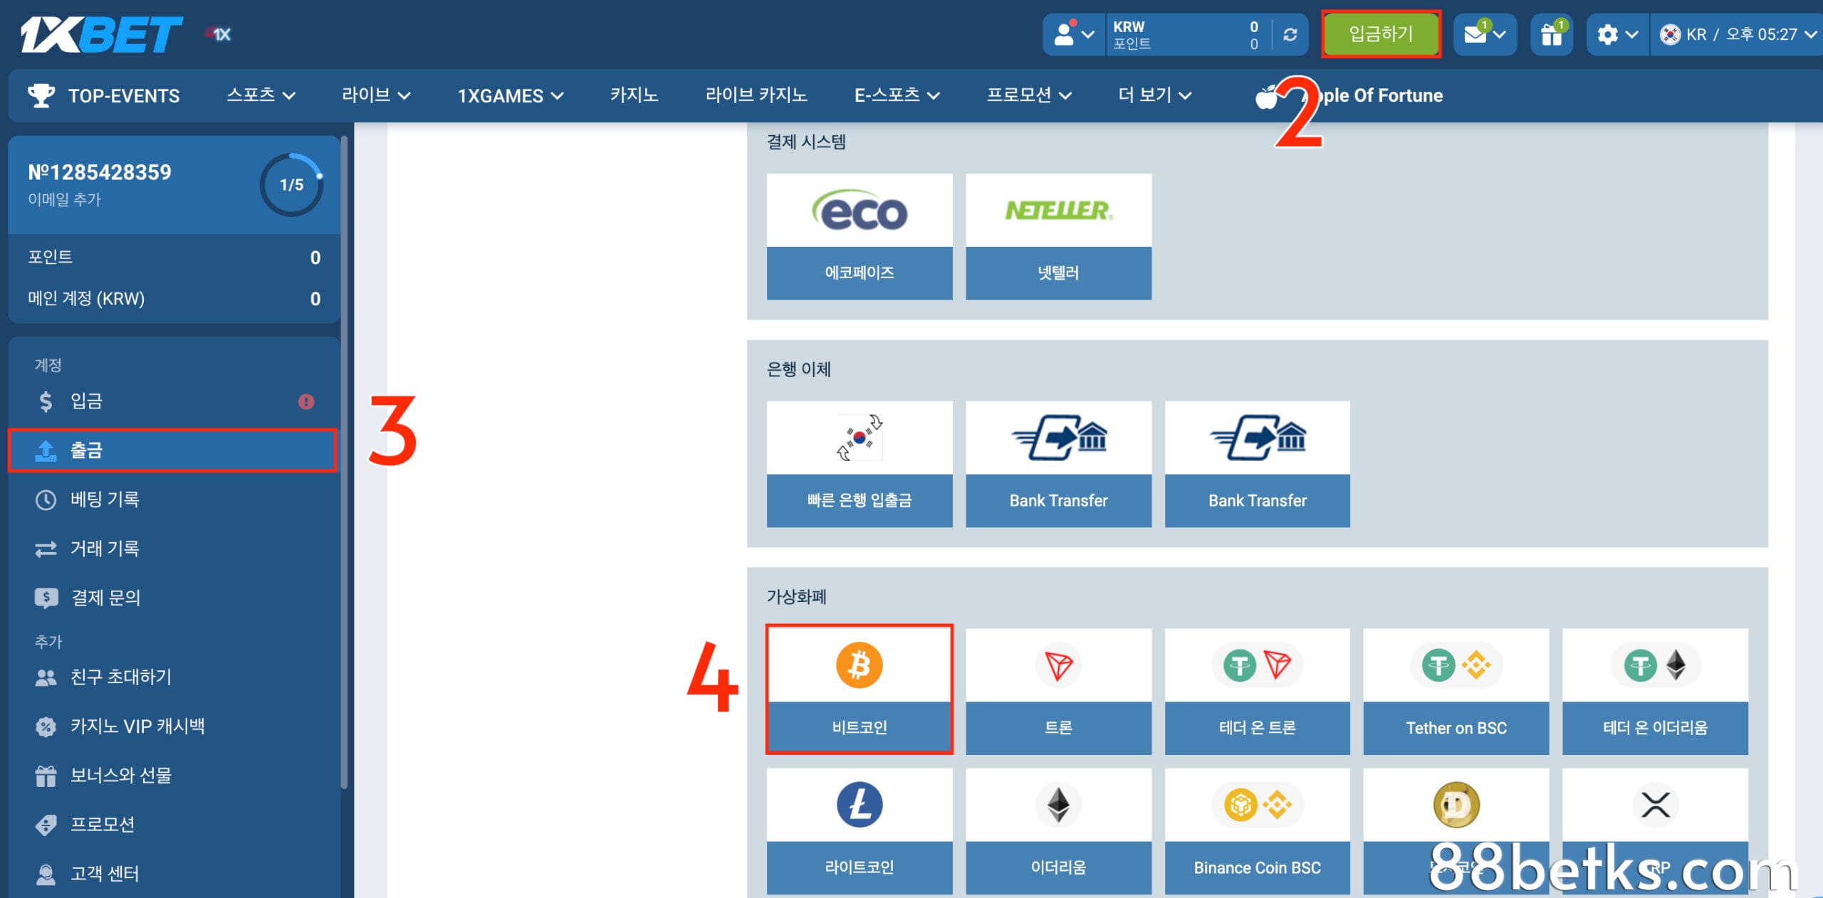Viewport: 1823px width, 898px height.
Task: Open 카지노 VIP 캐시백
Action: 172,727
